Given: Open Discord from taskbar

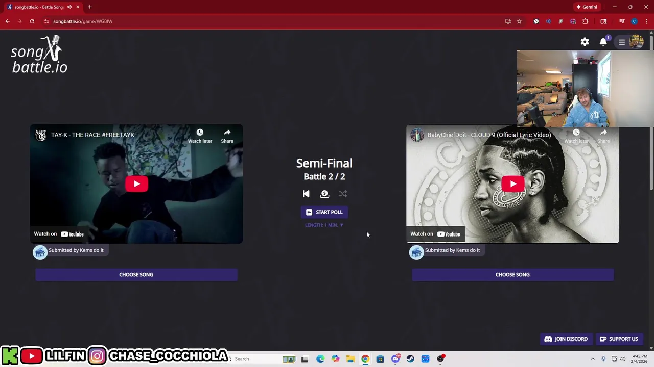Looking at the screenshot, I should [x=395, y=359].
